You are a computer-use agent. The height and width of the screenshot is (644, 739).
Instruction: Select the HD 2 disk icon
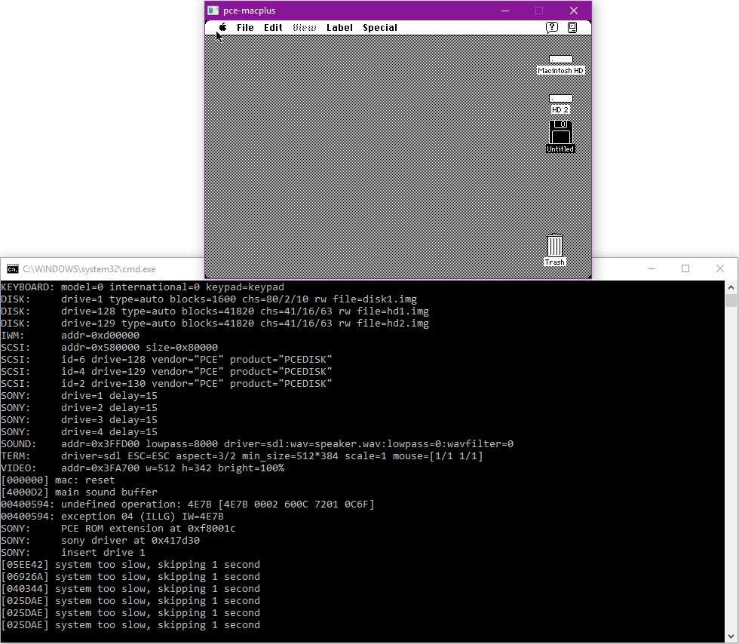561,99
